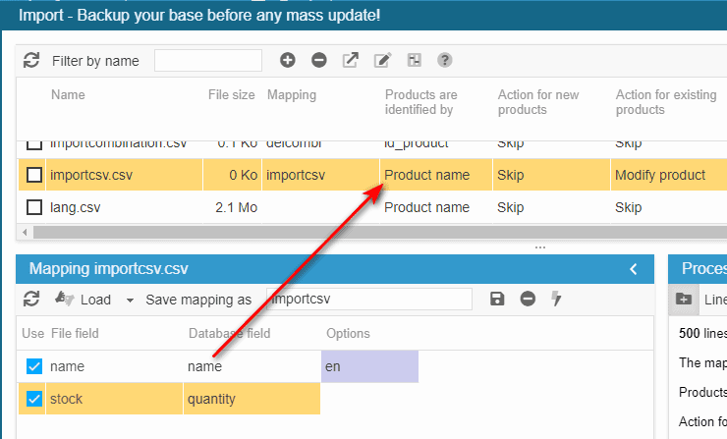Open file in external window icon

pyautogui.click(x=351, y=61)
